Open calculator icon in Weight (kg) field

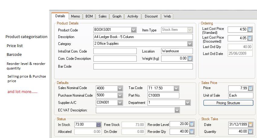pos(190,59)
